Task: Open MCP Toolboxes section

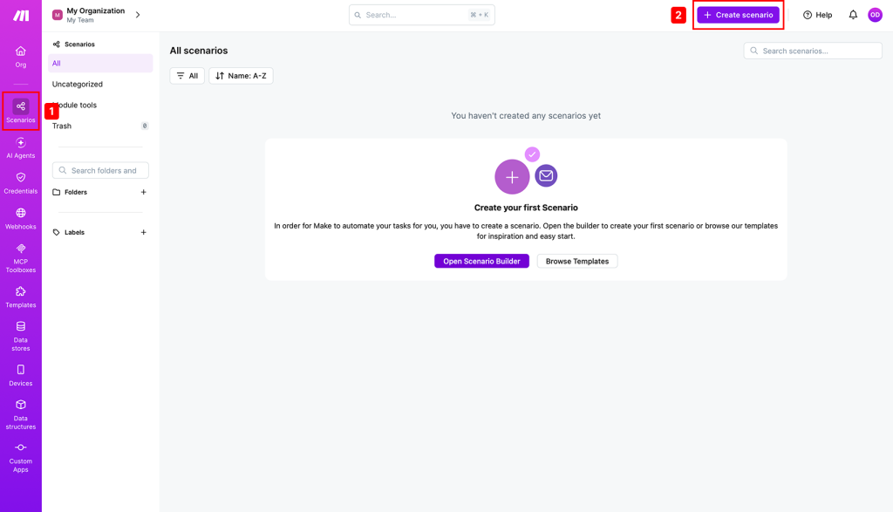Action: (x=21, y=258)
